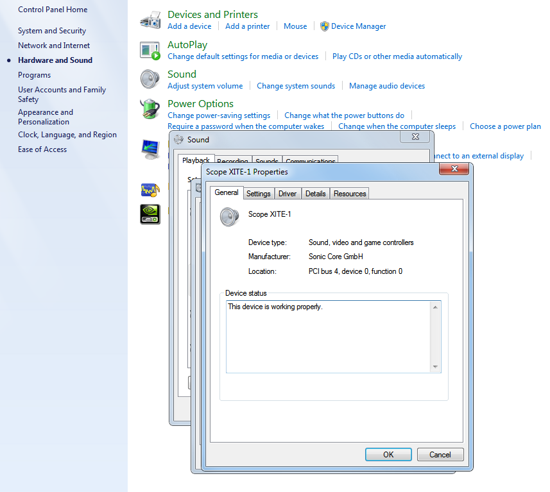The width and height of the screenshot is (550, 492).
Task: Open Network and Internet category
Action: [x=54, y=46]
